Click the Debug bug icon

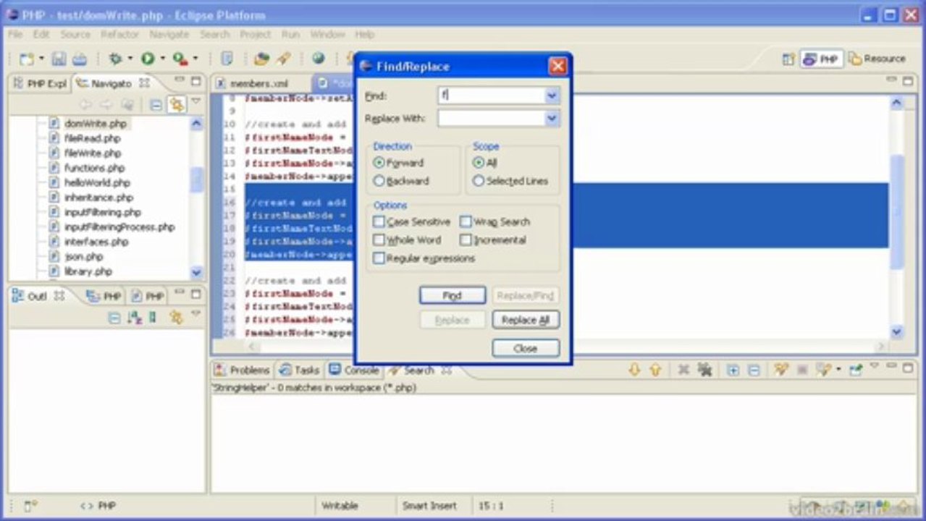115,59
